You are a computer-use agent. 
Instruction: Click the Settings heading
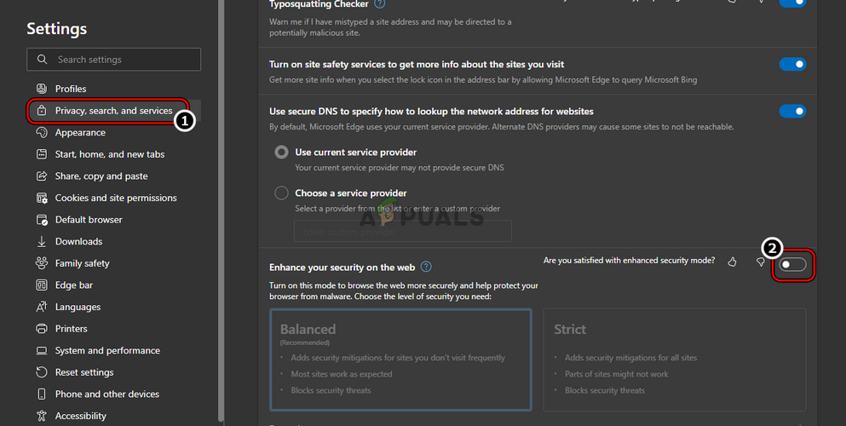pyautogui.click(x=56, y=29)
